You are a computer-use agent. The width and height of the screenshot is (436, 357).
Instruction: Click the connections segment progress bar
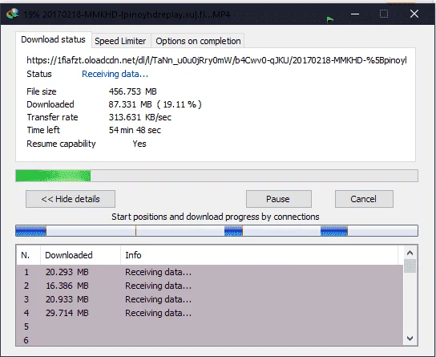point(216,231)
